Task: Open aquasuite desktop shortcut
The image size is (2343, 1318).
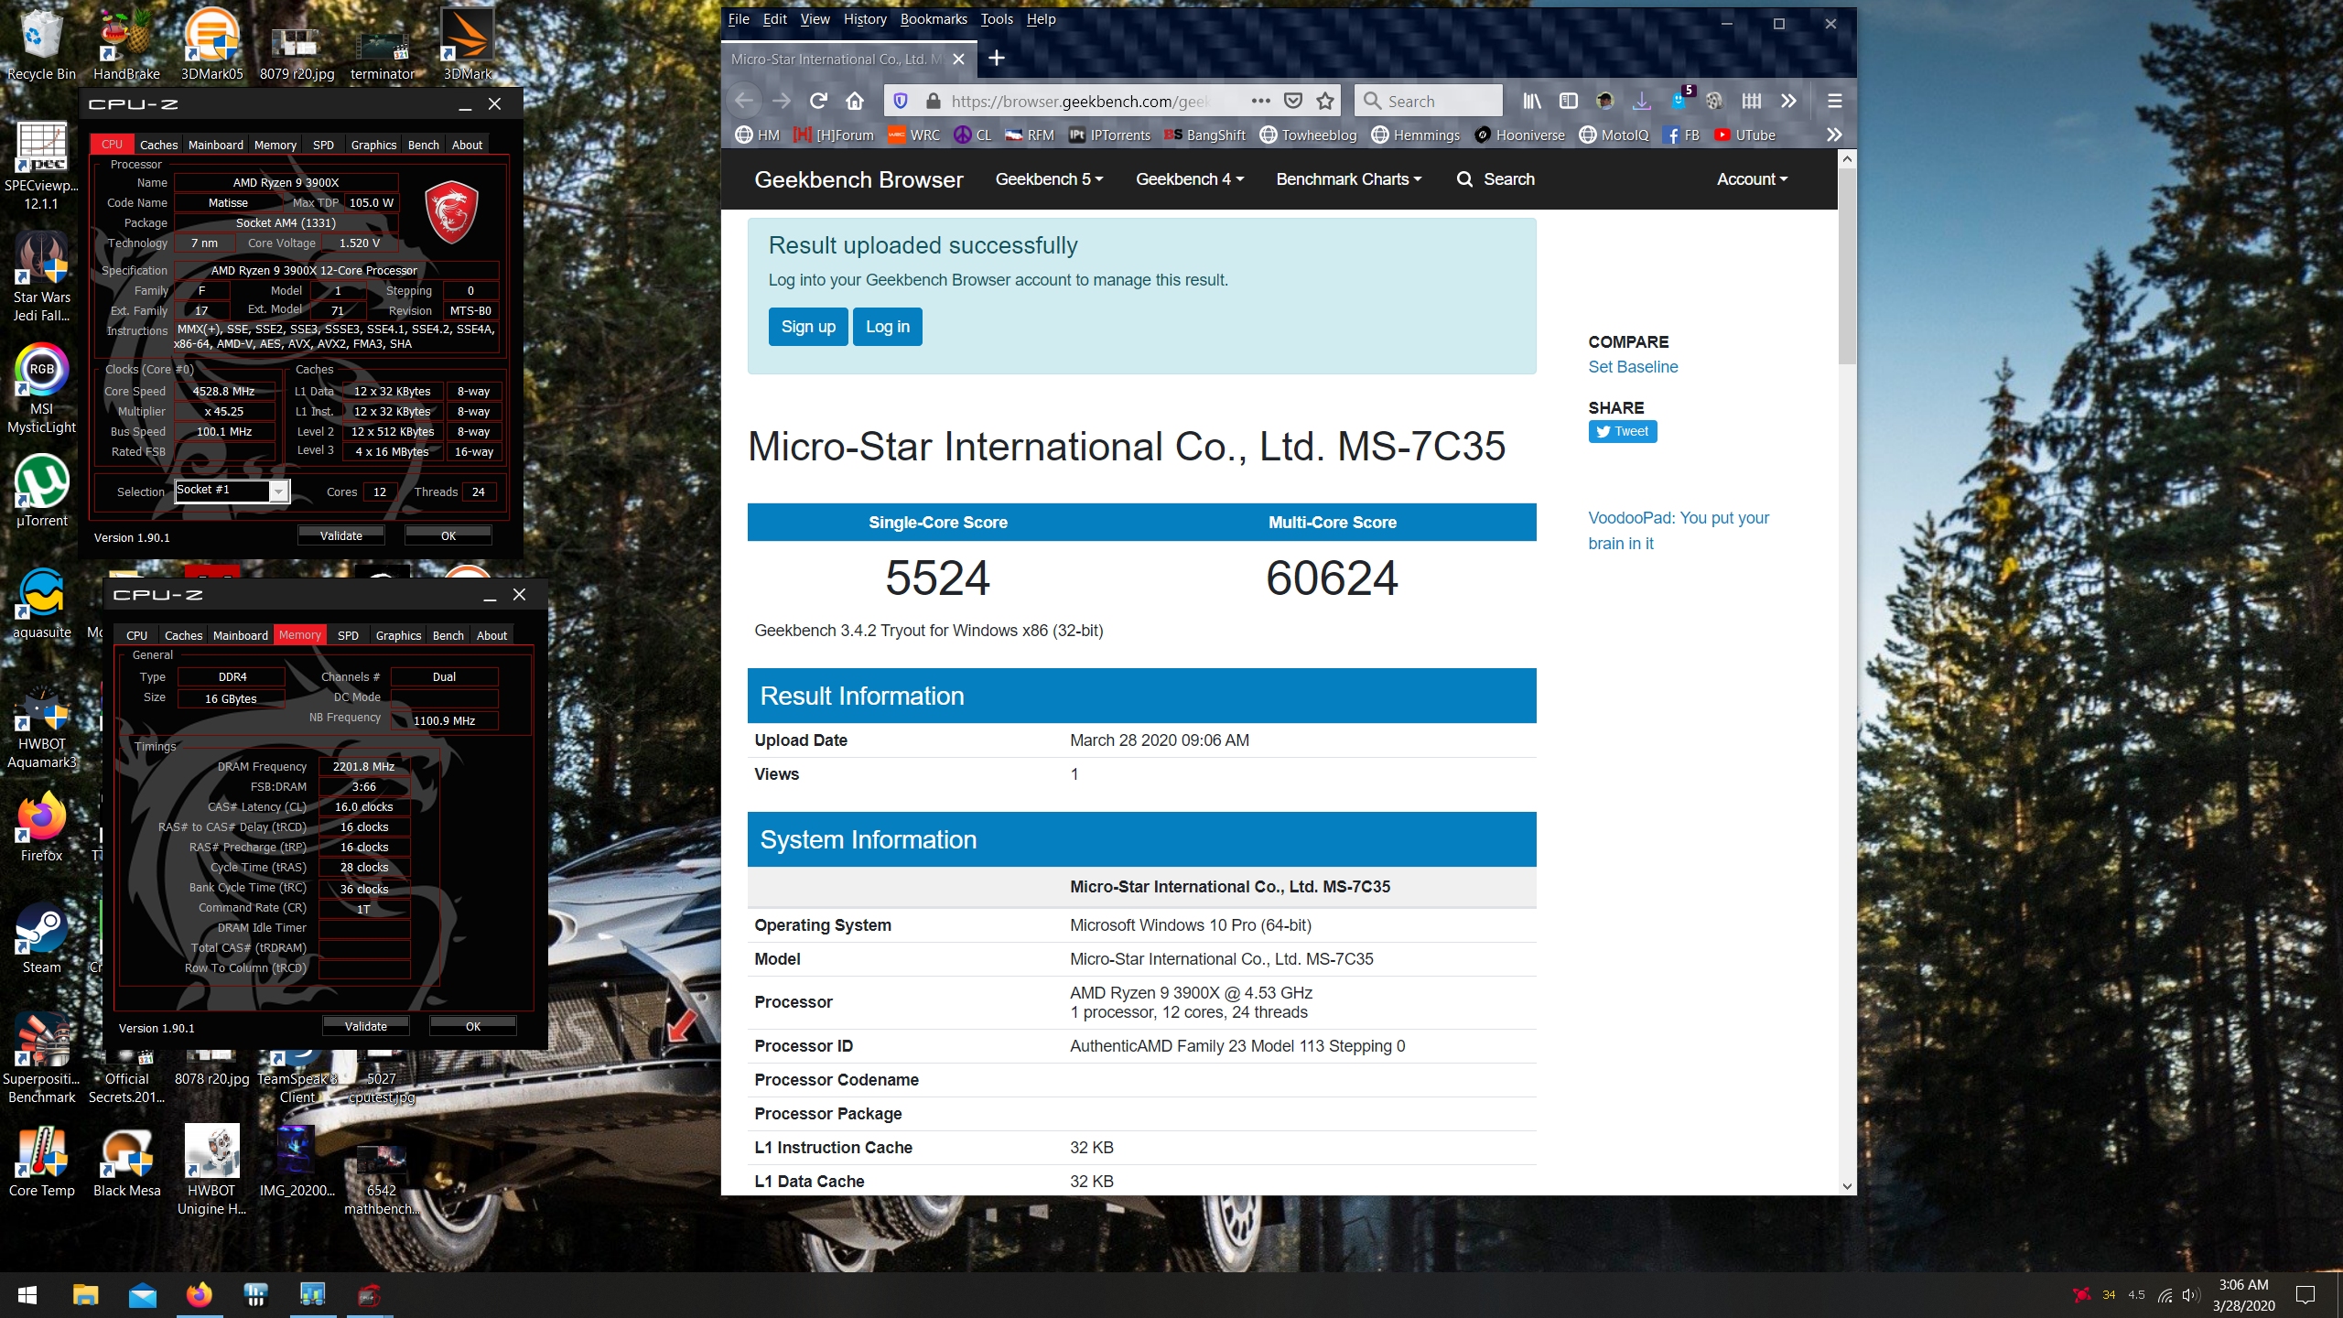Action: (41, 603)
